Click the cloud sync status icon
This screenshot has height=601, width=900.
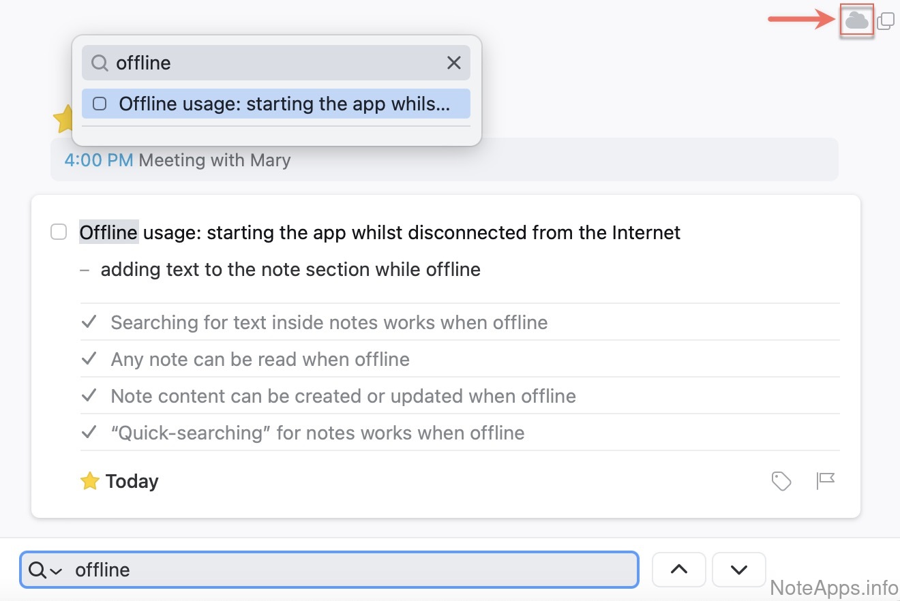[856, 21]
